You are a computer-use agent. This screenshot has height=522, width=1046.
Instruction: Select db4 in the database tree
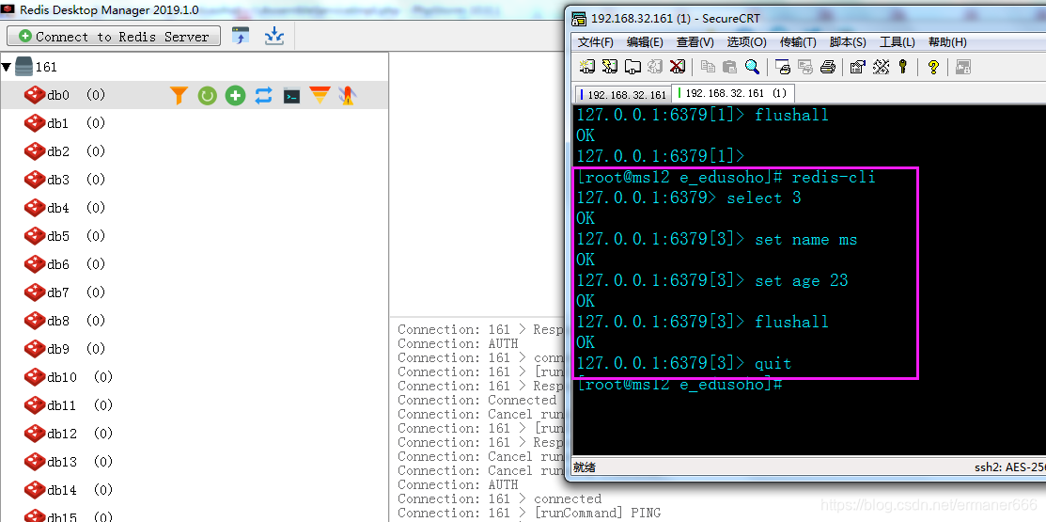[58, 208]
